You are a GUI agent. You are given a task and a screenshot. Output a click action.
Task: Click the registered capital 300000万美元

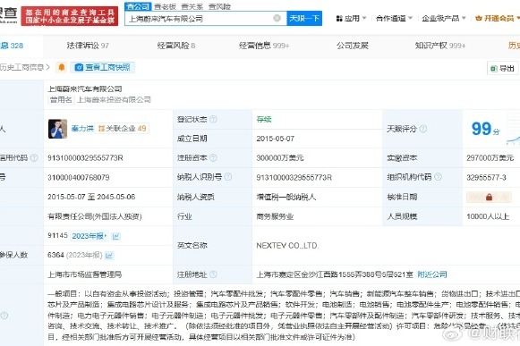[x=280, y=158]
